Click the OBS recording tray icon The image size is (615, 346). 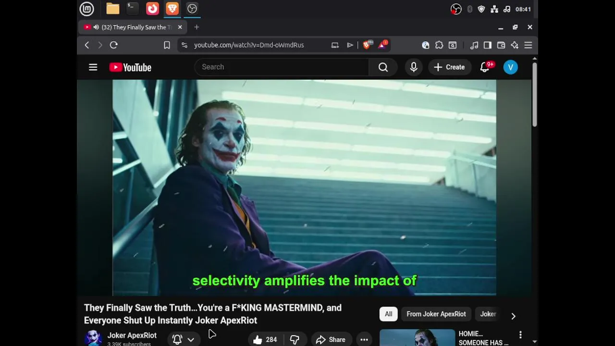click(x=456, y=9)
